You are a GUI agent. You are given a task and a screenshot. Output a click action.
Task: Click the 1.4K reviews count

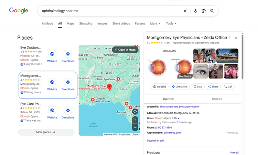click(167, 43)
